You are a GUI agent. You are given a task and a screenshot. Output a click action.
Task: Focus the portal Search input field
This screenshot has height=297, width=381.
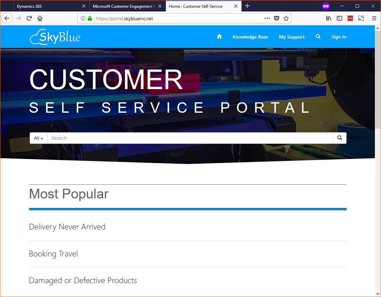click(x=190, y=138)
